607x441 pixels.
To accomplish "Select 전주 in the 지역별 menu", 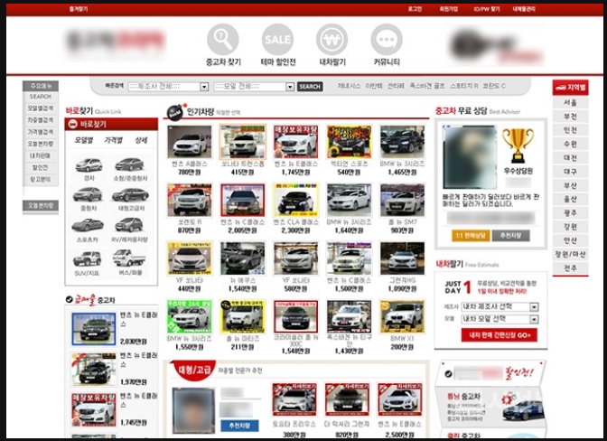I will point(570,267).
